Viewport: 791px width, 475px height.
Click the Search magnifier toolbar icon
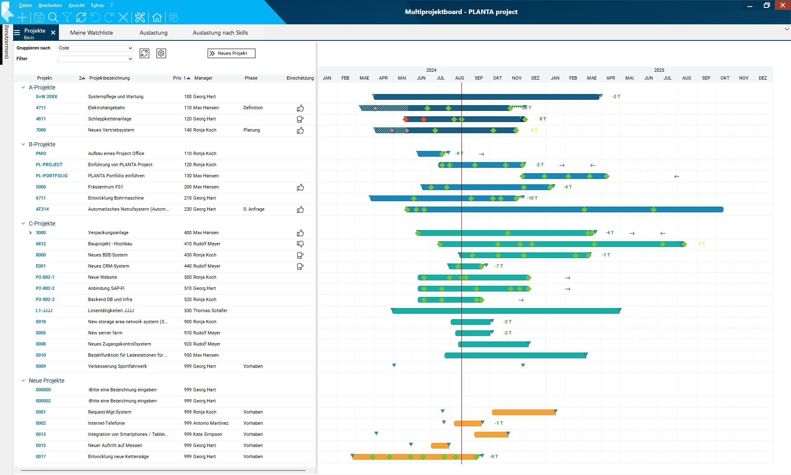coord(53,17)
